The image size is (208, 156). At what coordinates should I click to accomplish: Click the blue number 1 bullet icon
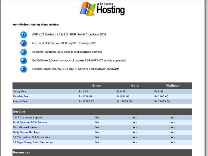pos(24,35)
